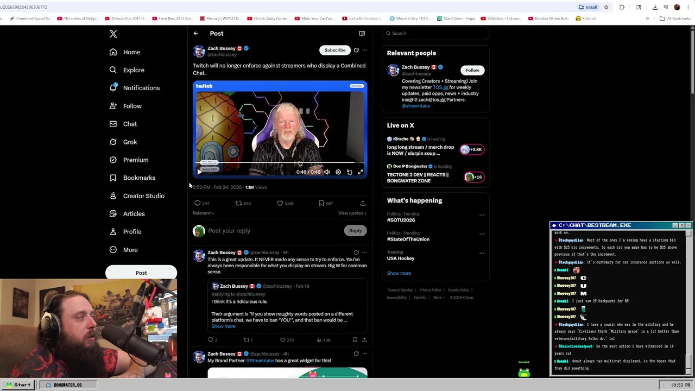Open Follow in the sidebar
The image size is (695, 391).
125,106
